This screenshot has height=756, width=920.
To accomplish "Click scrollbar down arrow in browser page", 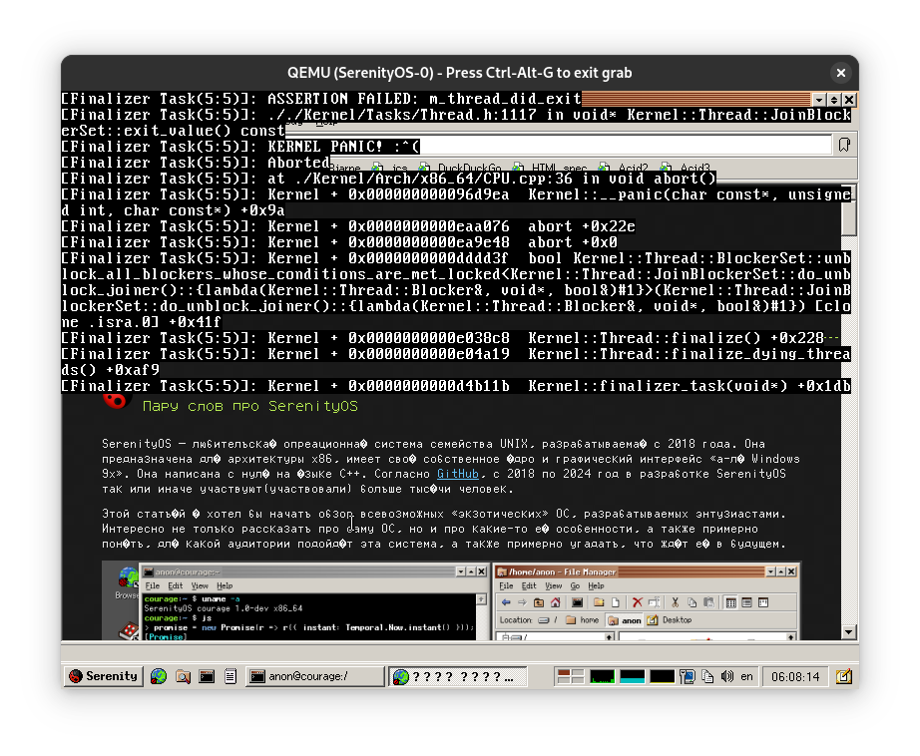I will (x=848, y=632).
